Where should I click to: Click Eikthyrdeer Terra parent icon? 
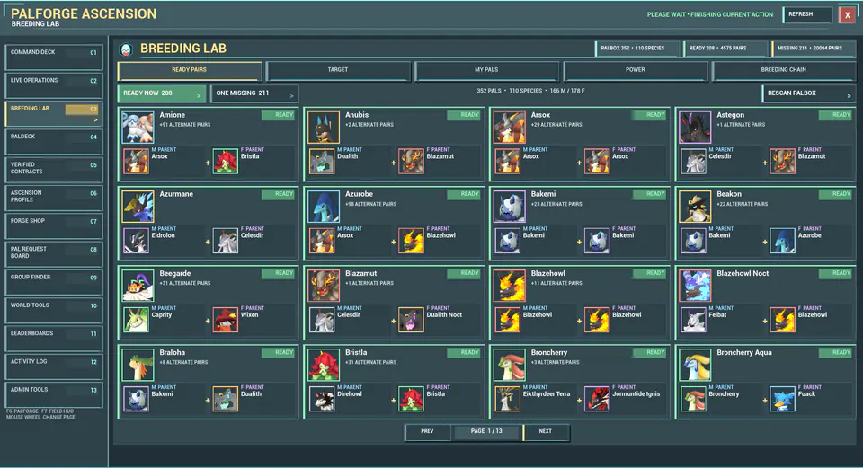coord(507,399)
